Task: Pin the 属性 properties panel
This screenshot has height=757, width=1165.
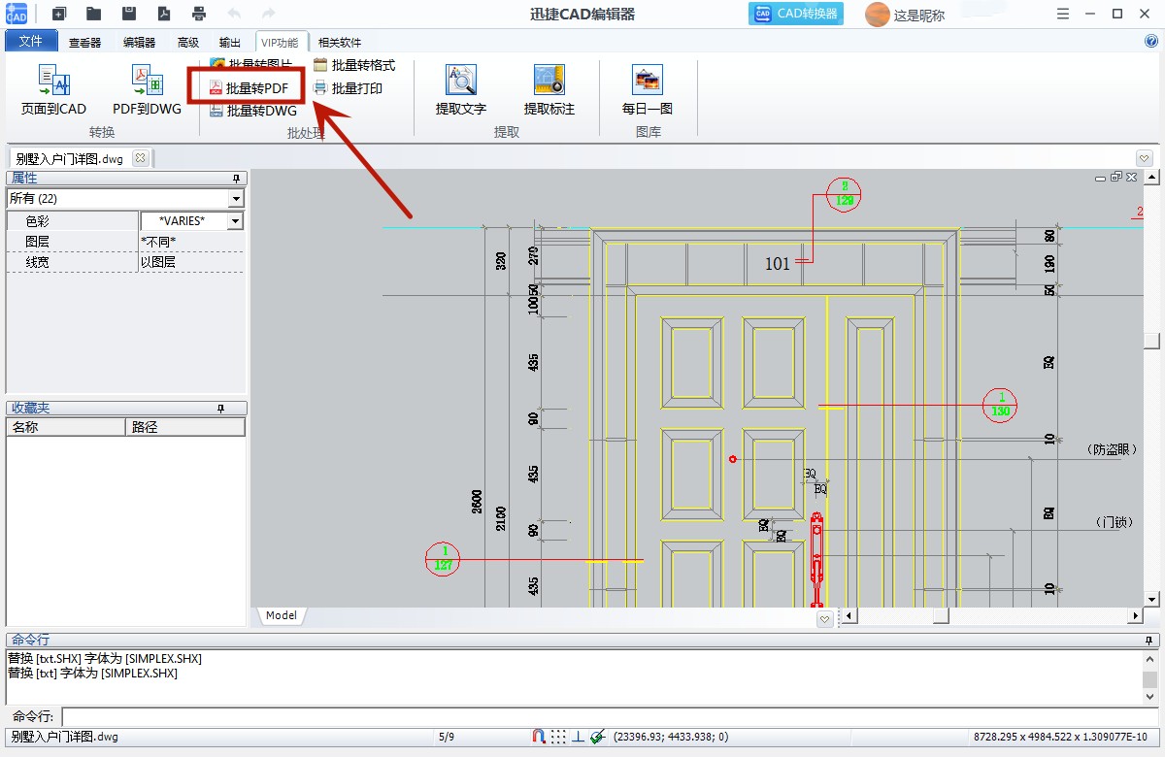Action: [235, 178]
